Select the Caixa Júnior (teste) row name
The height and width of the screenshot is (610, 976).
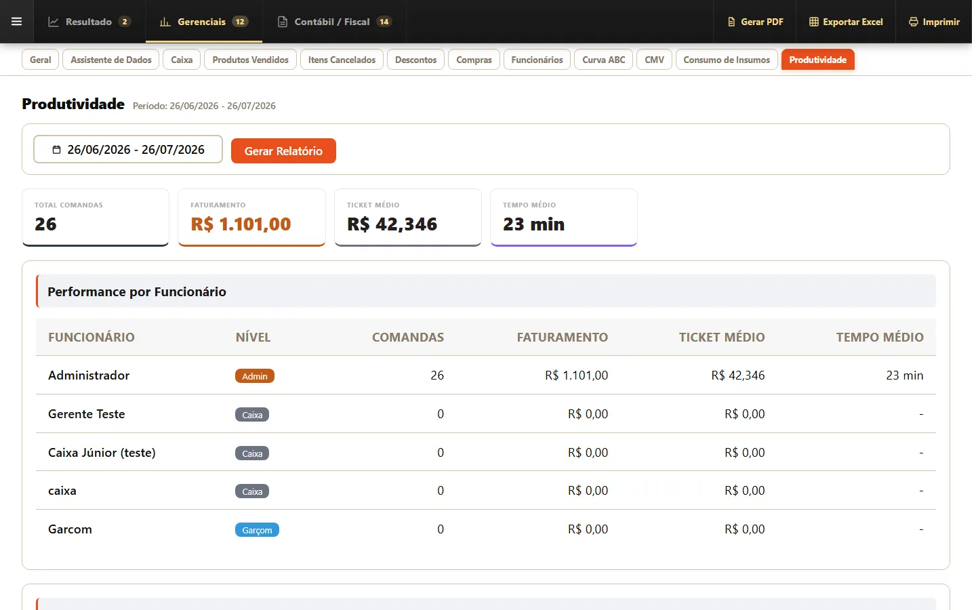click(102, 453)
